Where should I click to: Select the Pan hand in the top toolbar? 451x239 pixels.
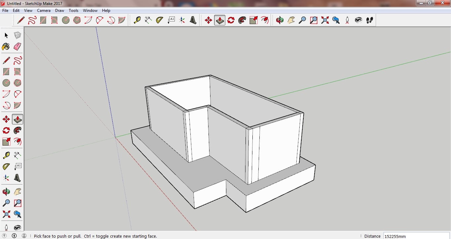291,20
